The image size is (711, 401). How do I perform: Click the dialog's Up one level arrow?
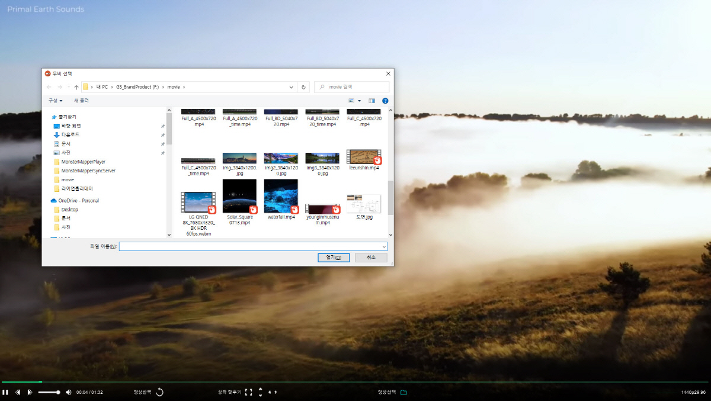pyautogui.click(x=76, y=87)
